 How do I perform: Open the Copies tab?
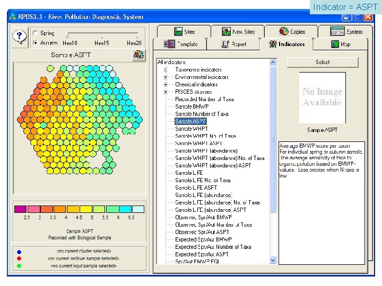(292, 32)
